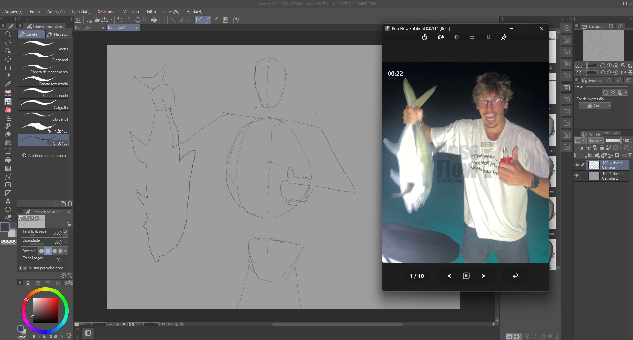Select the G-pen brush

pyautogui.click(x=43, y=45)
